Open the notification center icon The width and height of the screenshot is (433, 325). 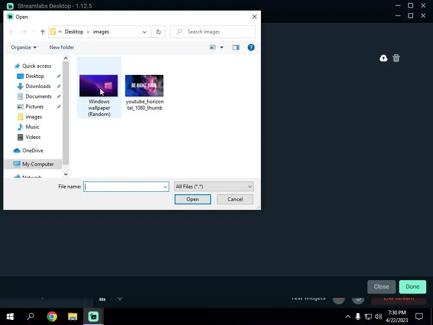point(419,317)
